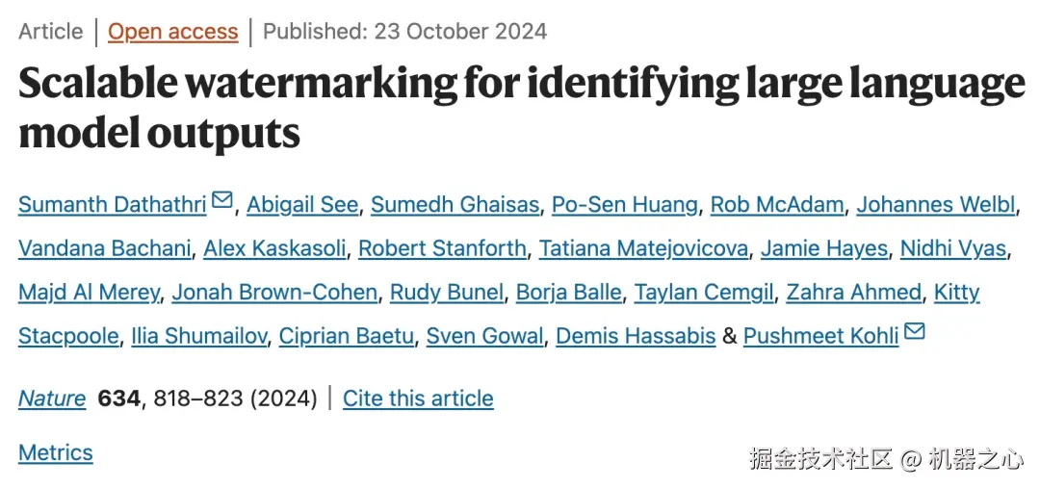Open the Open access link
The image size is (1040, 488).
click(x=172, y=31)
